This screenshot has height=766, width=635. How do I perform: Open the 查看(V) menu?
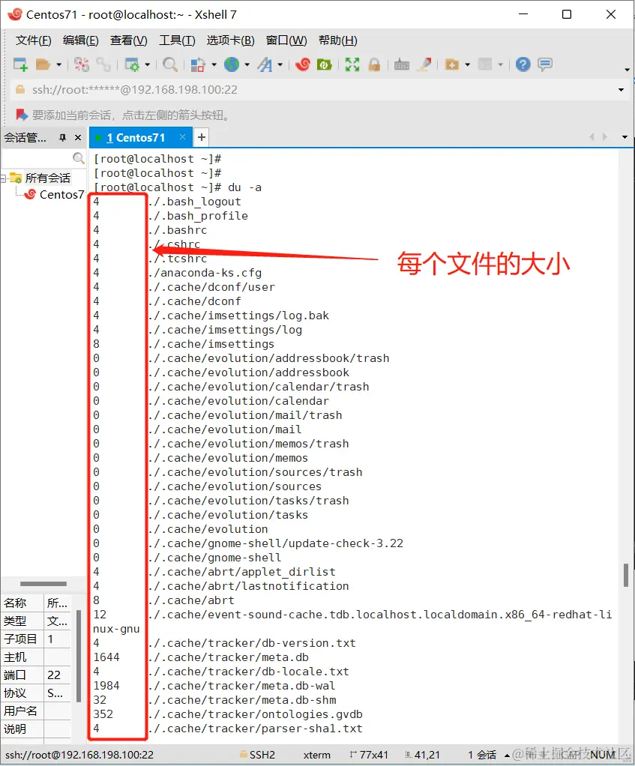pos(128,40)
